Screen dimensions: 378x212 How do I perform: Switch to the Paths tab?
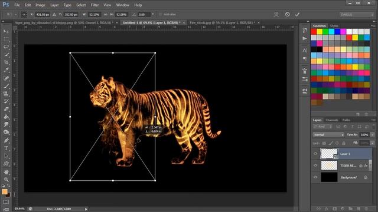pyautogui.click(x=346, y=120)
